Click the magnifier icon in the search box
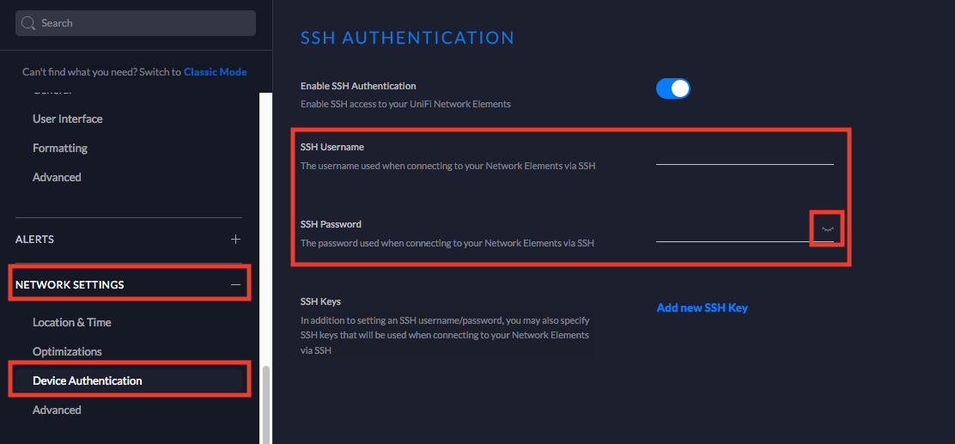Image resolution: width=955 pixels, height=444 pixels. (28, 23)
